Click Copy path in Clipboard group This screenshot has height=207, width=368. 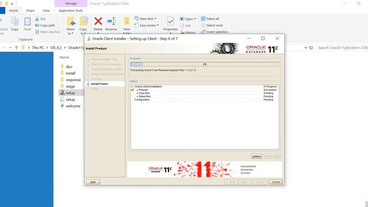45,25
